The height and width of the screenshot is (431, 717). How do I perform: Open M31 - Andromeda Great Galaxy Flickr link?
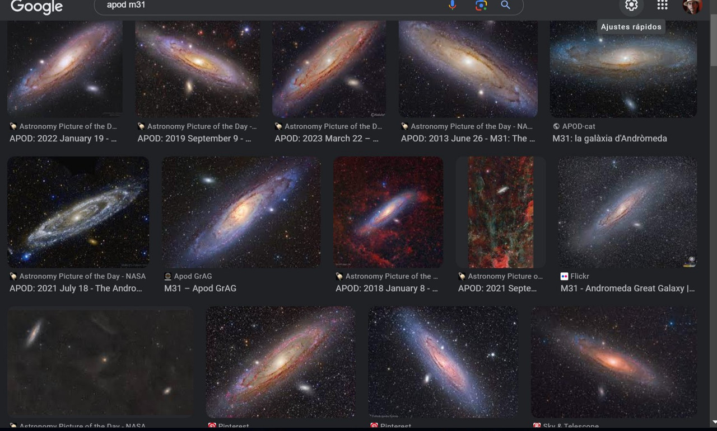[627, 288]
